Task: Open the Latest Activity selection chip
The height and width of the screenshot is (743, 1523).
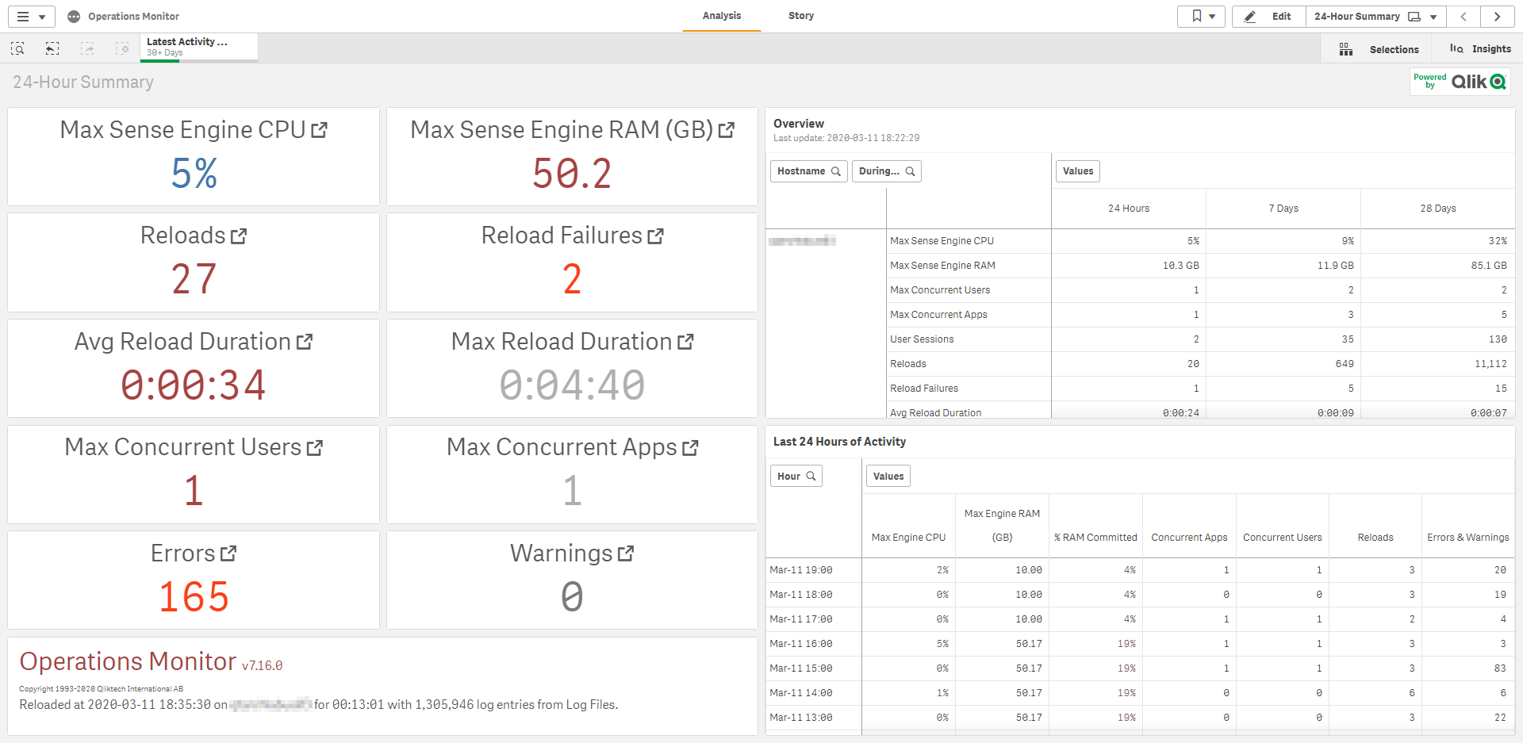Action: (x=199, y=47)
